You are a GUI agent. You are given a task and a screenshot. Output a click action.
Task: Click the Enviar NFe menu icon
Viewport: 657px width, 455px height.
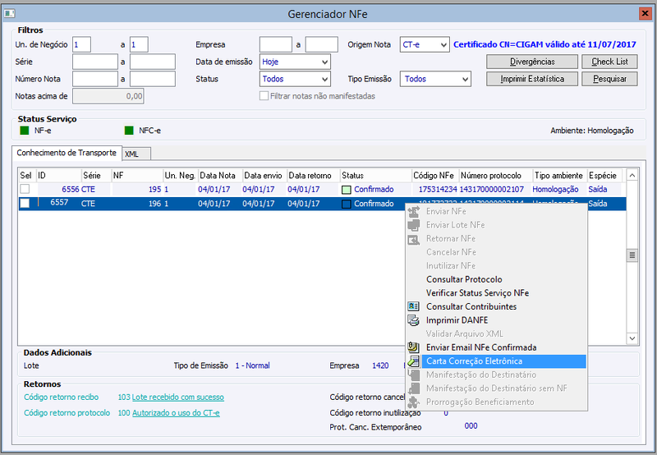click(414, 211)
